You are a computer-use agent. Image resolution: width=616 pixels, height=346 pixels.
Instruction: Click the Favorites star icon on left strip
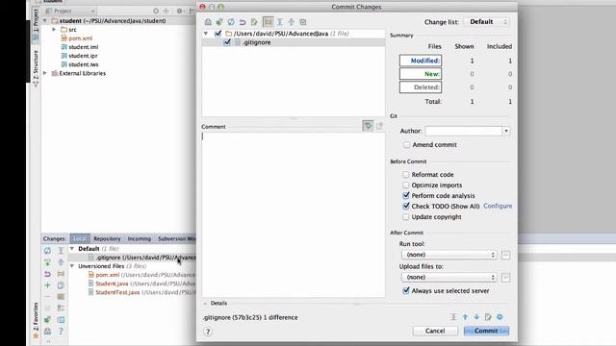(x=36, y=335)
